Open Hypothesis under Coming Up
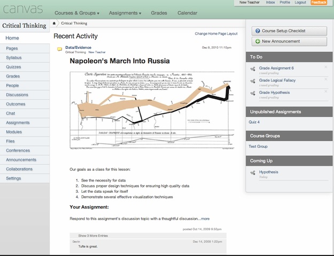The height and width of the screenshot is (256, 334). 269,172
